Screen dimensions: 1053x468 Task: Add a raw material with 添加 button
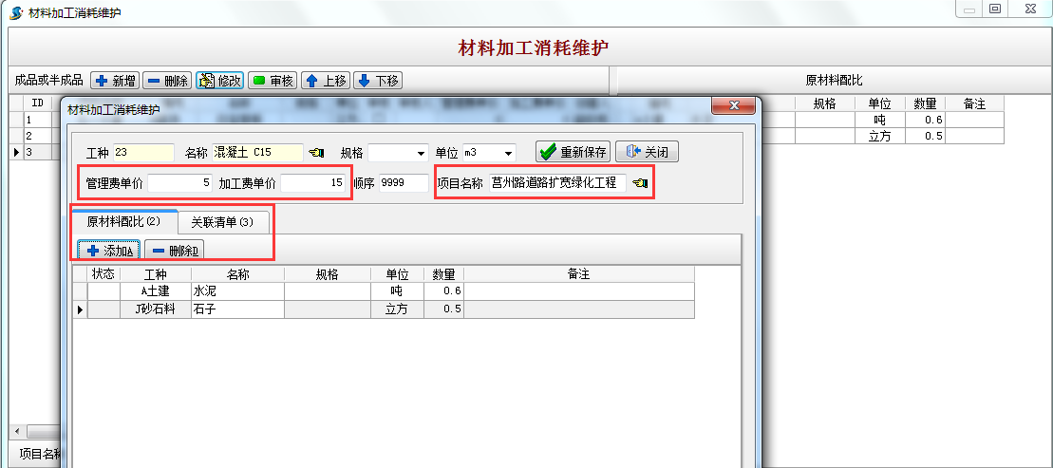pos(110,251)
